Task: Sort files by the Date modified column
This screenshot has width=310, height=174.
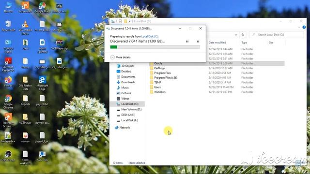Action: click(x=217, y=43)
